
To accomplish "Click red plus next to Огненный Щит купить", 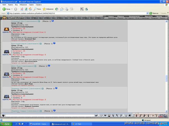I will [10, 32].
